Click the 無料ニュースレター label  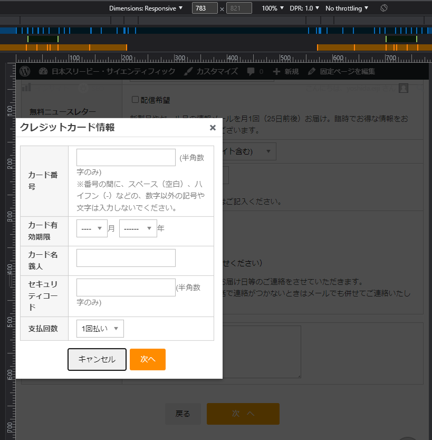point(63,112)
